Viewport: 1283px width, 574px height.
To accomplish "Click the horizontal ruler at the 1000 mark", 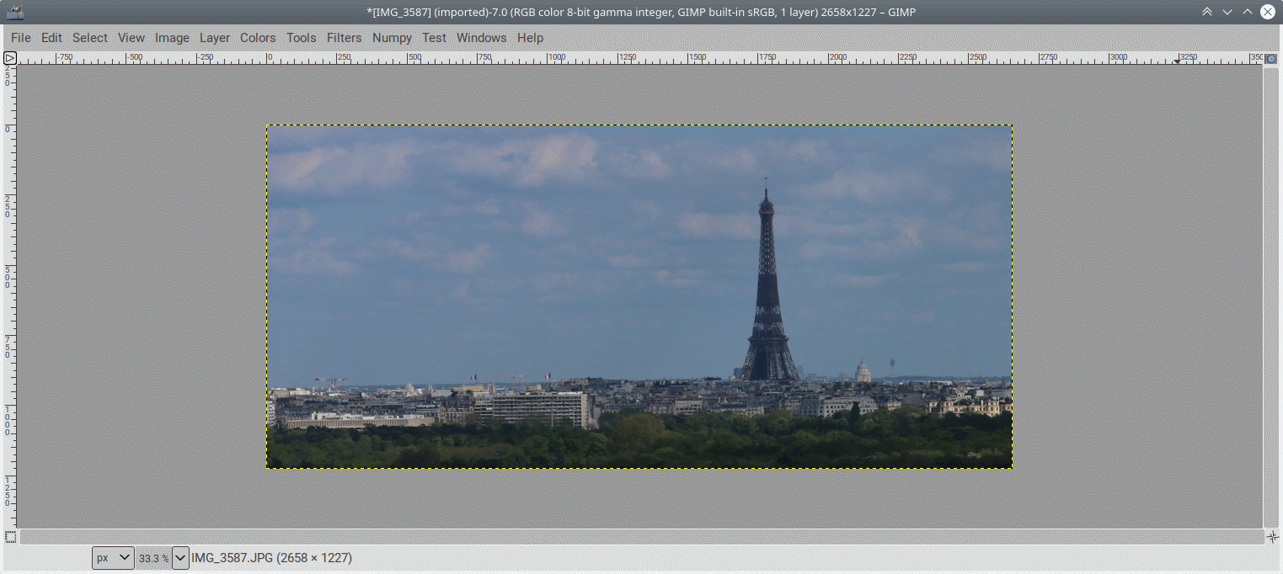I will (556, 58).
